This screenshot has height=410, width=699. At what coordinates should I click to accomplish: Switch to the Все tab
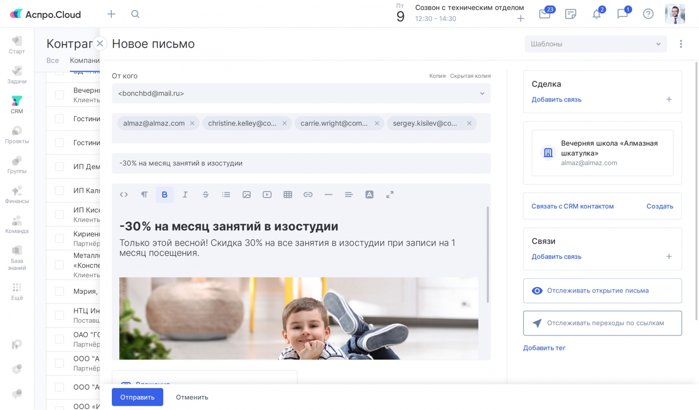coord(53,61)
